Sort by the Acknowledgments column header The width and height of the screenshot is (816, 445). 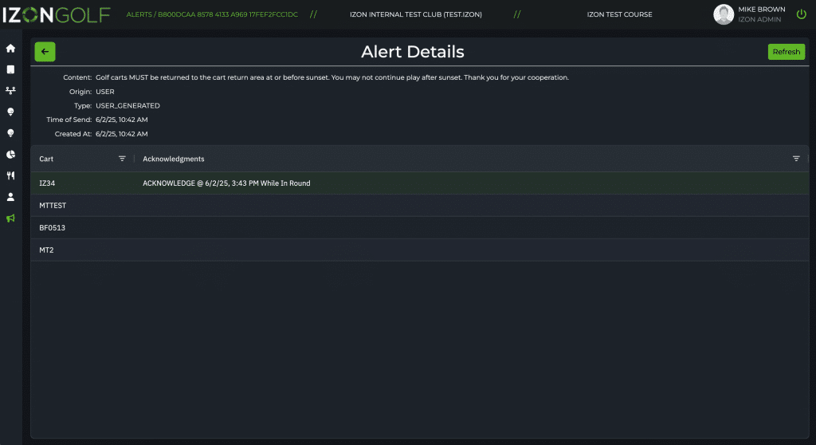coord(173,159)
